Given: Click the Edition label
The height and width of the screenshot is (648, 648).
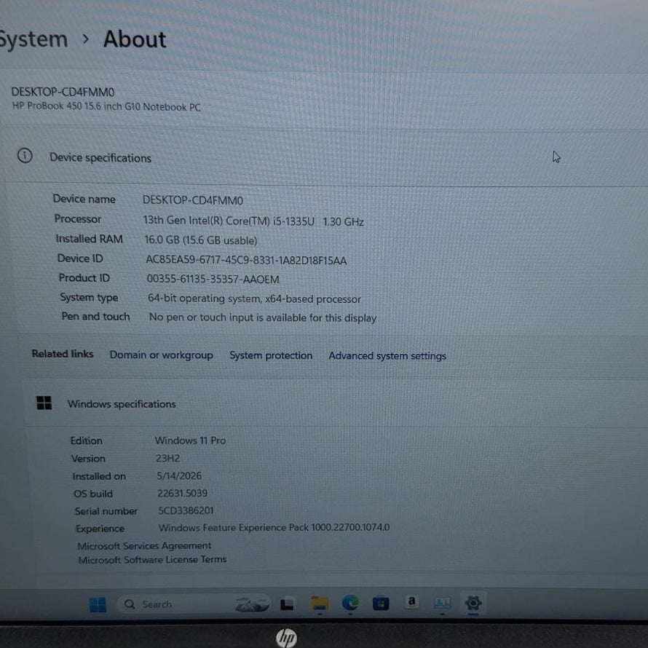Looking at the screenshot, I should [87, 440].
